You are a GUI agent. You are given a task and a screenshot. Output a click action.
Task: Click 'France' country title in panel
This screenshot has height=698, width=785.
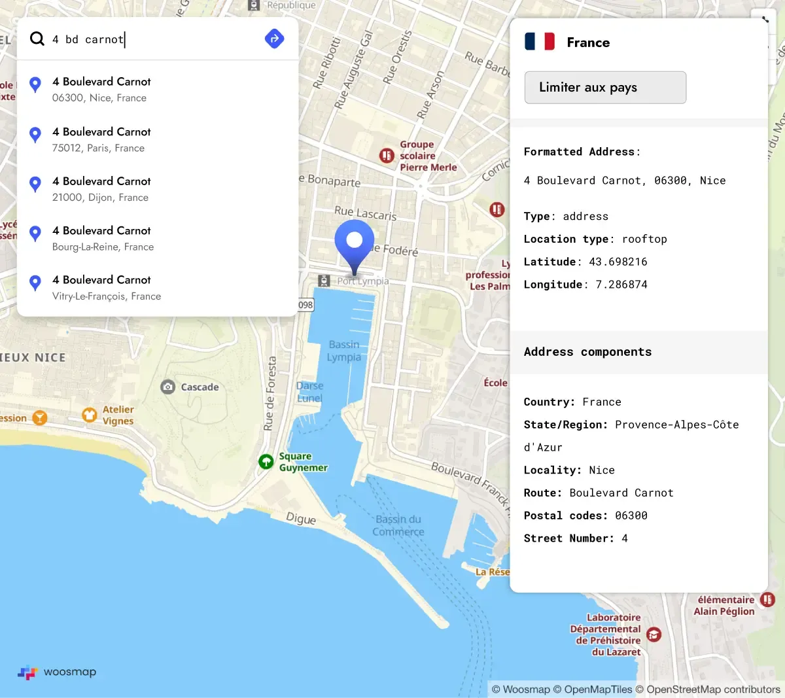tap(588, 43)
